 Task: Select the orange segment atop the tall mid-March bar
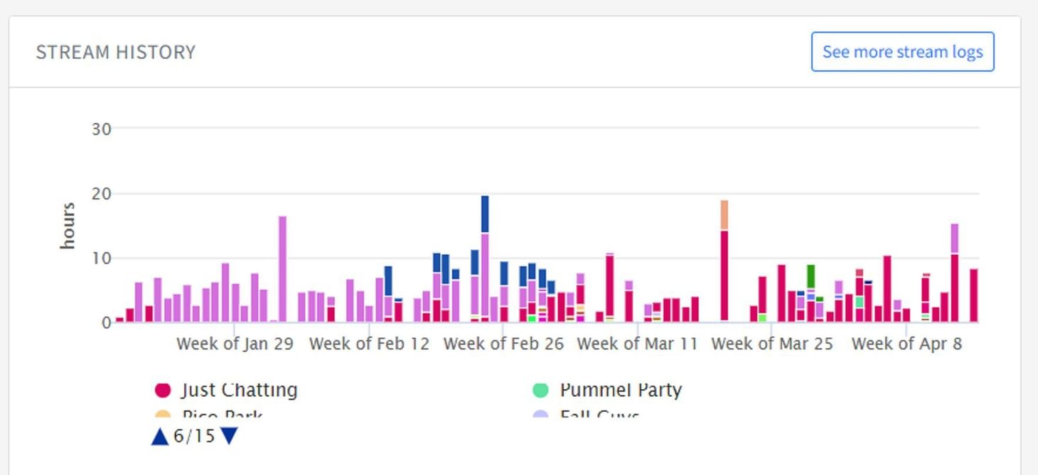(724, 215)
